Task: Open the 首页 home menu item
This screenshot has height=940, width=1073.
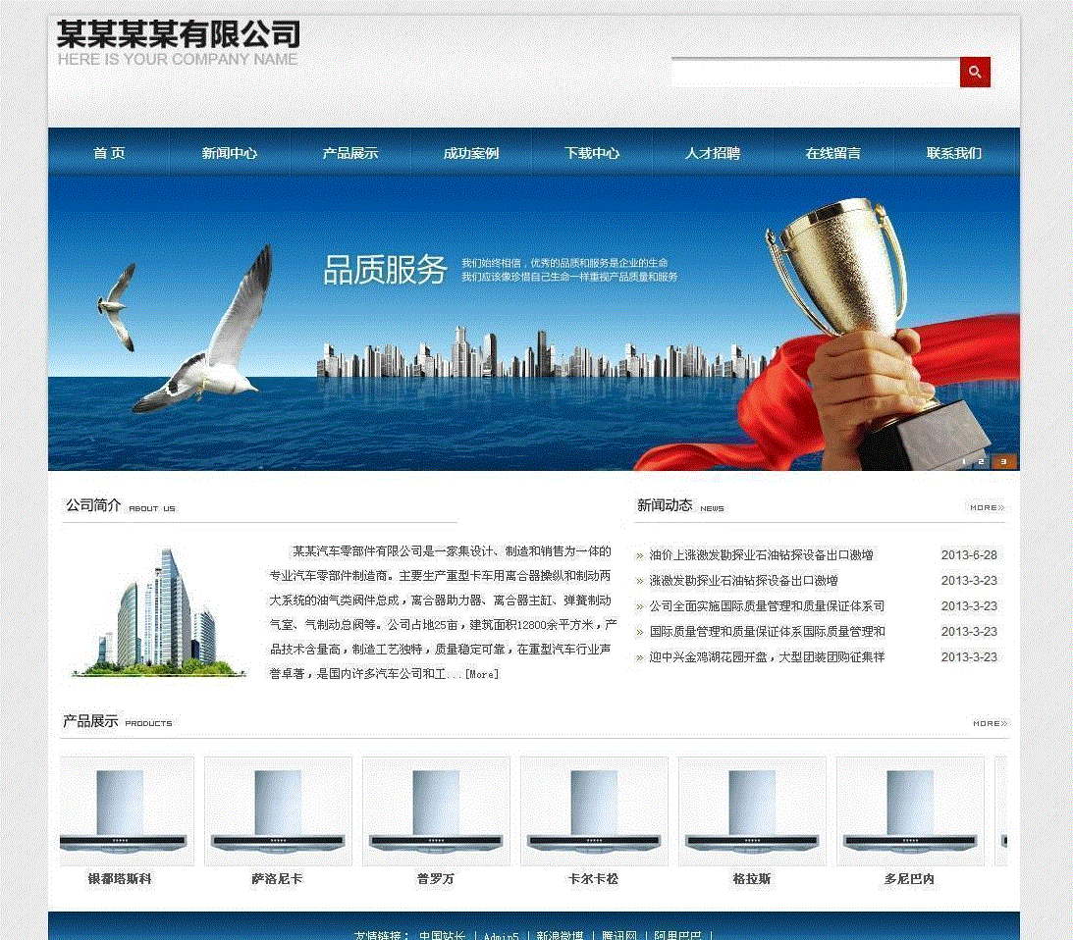Action: 109,153
